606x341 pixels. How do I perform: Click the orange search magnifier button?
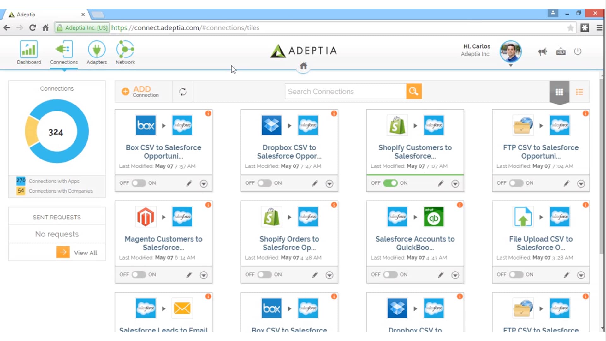pyautogui.click(x=414, y=92)
